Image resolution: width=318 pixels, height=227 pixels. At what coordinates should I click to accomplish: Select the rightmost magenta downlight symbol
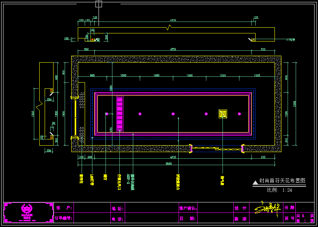coord(239,114)
